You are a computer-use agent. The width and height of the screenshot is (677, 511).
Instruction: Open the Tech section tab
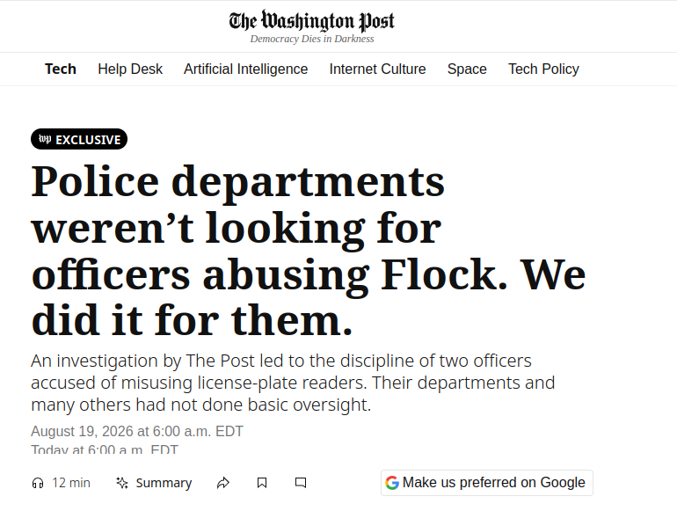(61, 69)
